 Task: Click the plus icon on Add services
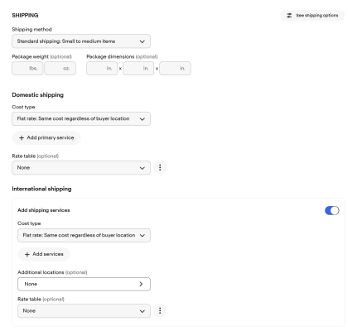click(x=27, y=254)
